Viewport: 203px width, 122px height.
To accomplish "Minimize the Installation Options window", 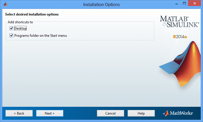I will coord(176,4).
